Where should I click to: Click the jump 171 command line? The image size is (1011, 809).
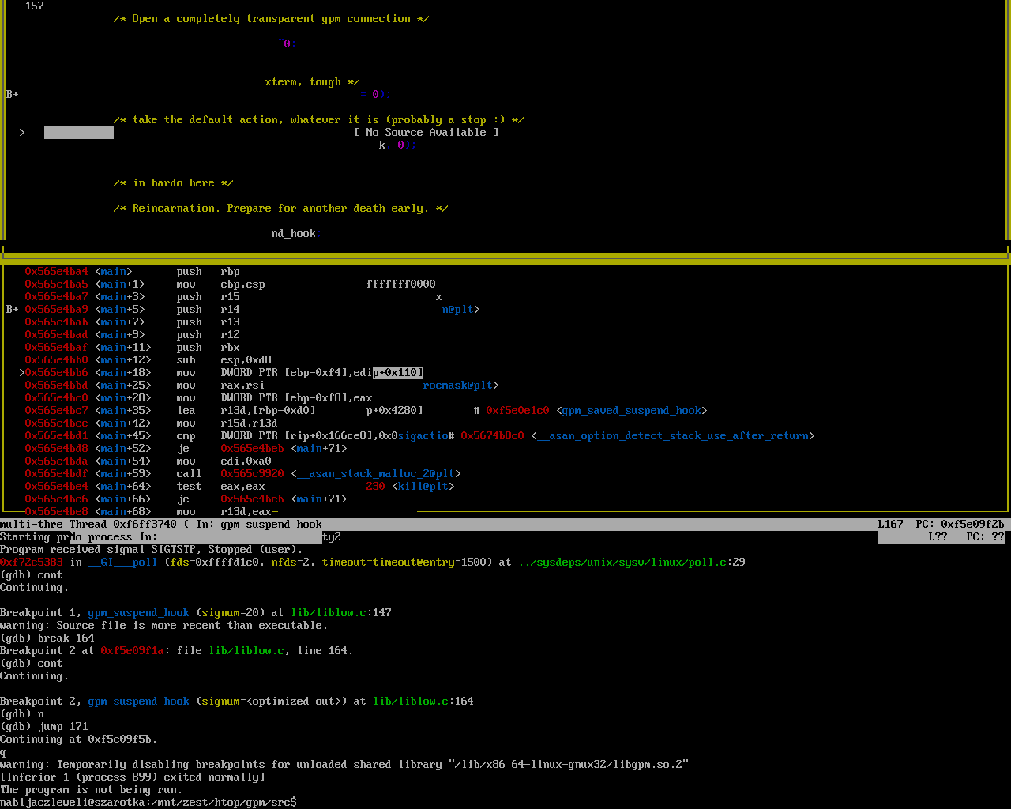point(44,727)
